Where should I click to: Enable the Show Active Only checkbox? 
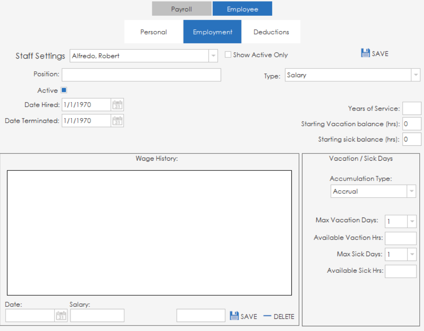point(228,54)
